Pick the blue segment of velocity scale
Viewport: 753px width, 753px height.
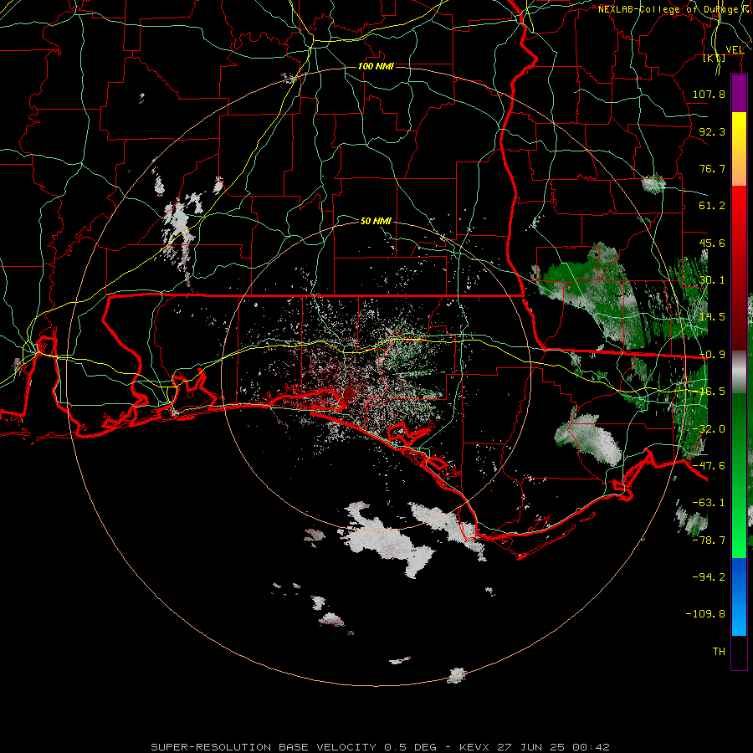[x=739, y=597]
